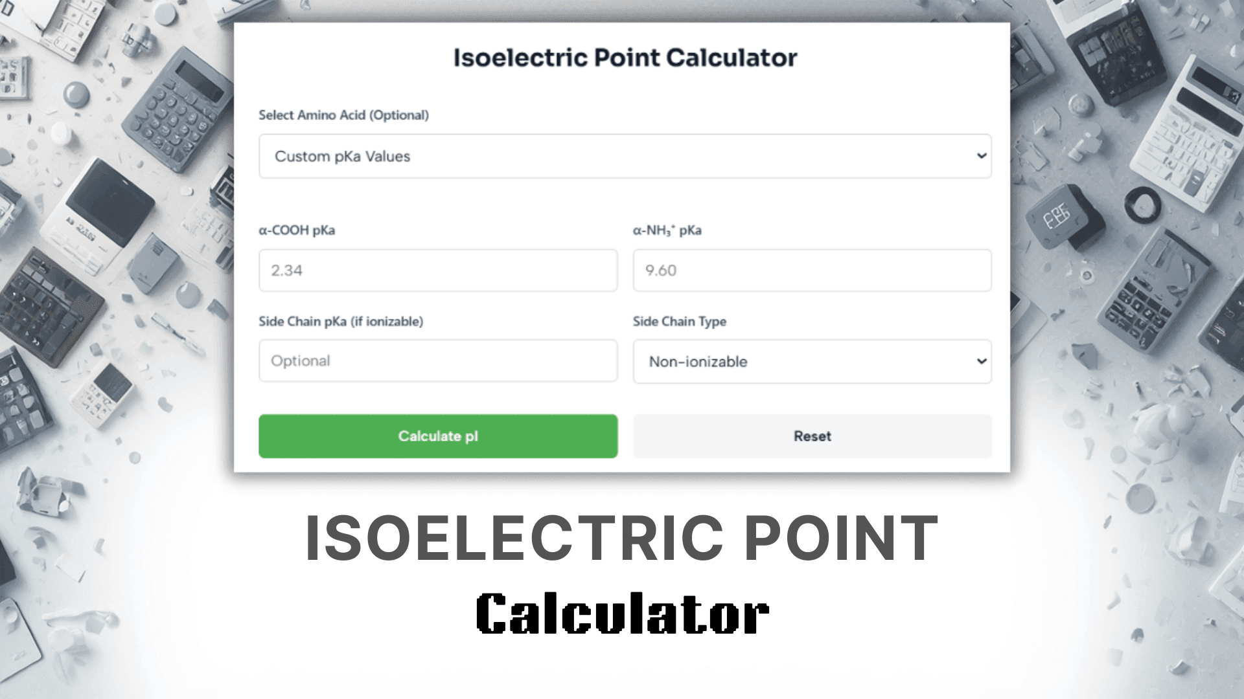The height and width of the screenshot is (699, 1244).
Task: Click the 9.60 placeholder input box
Action: click(x=812, y=270)
